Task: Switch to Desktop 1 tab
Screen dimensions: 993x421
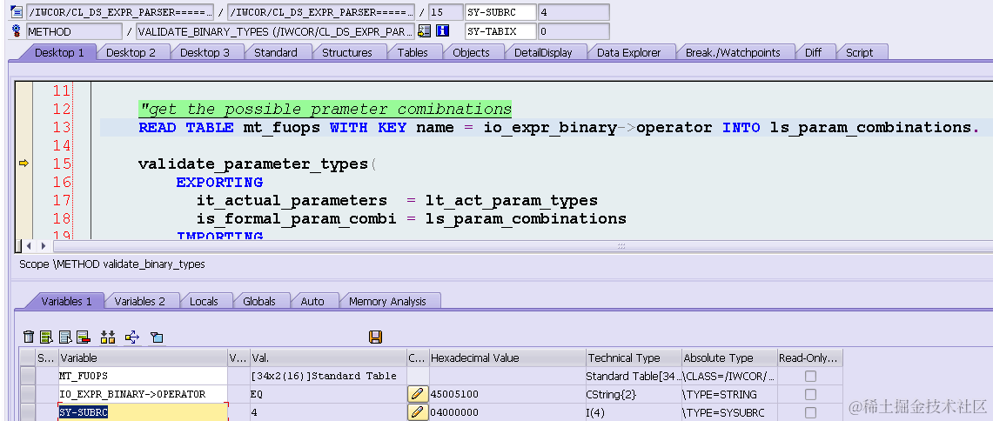Action: click(x=59, y=52)
